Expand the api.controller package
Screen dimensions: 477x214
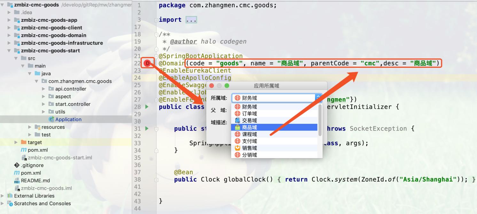pyautogui.click(x=43, y=89)
